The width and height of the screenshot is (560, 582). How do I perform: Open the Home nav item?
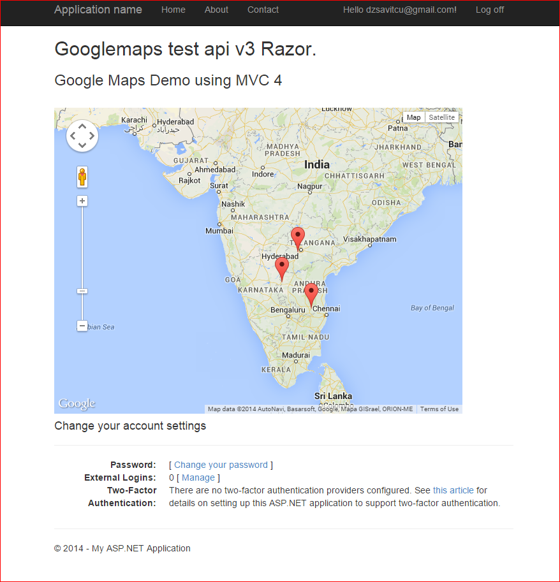173,10
